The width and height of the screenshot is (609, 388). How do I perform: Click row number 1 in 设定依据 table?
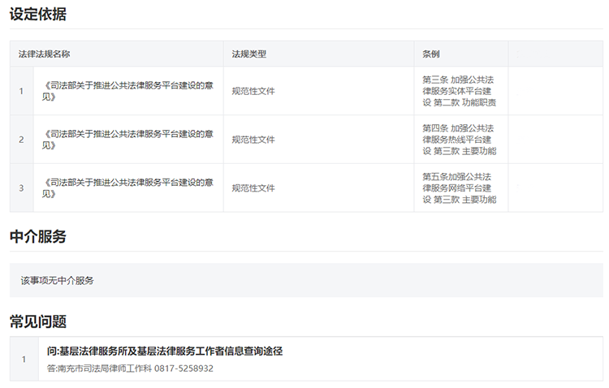21,91
